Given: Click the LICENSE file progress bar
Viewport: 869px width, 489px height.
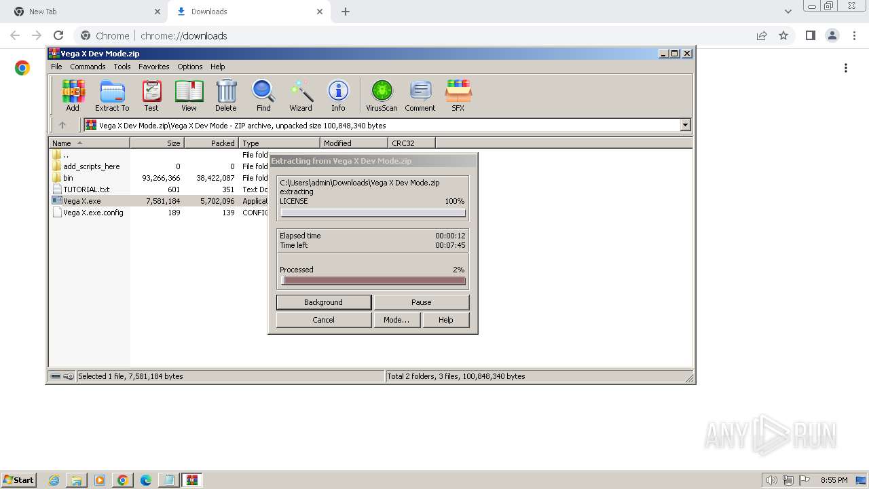Looking at the screenshot, I should [373, 213].
